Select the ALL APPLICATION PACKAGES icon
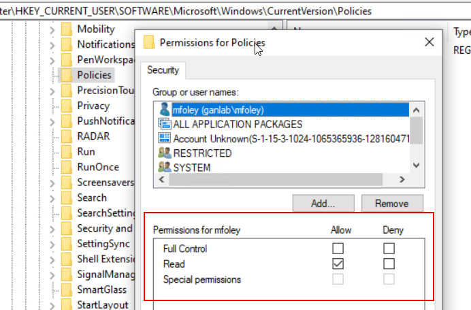The width and height of the screenshot is (471, 310). tap(164, 124)
